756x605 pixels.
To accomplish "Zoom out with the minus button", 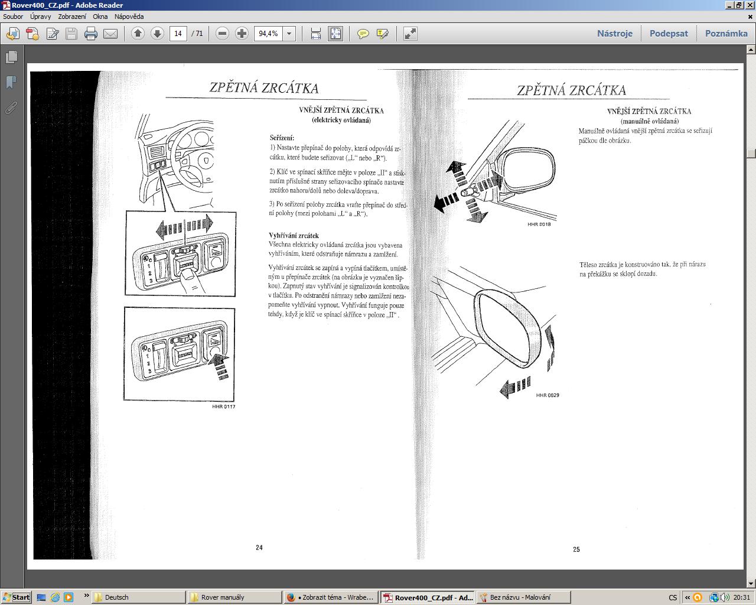I will coord(222,34).
